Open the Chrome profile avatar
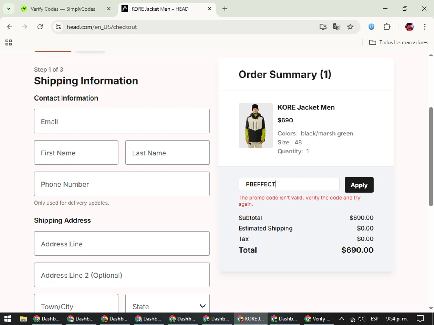 [409, 27]
